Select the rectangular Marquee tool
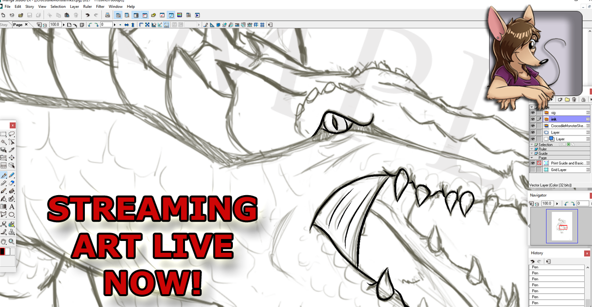Viewport: 592px width, 307px height. coord(3,134)
